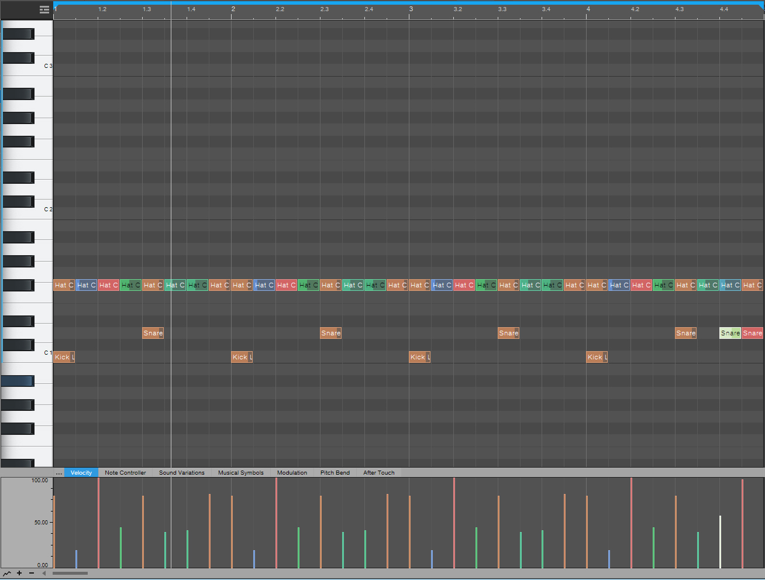
Task: Click the 1.2 ruler position
Action: point(102,9)
